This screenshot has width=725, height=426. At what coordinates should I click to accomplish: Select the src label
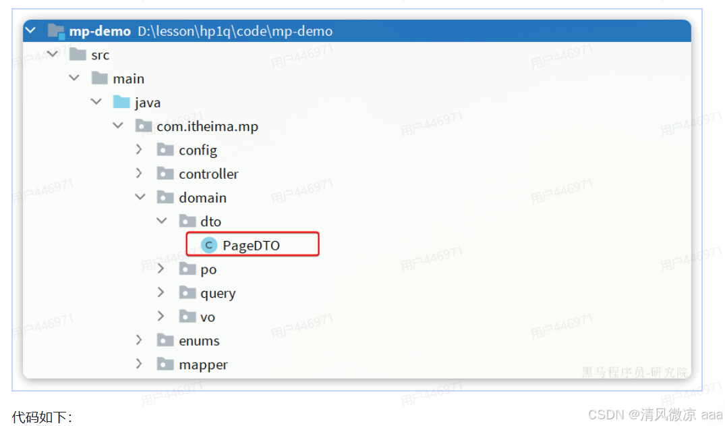(100, 55)
